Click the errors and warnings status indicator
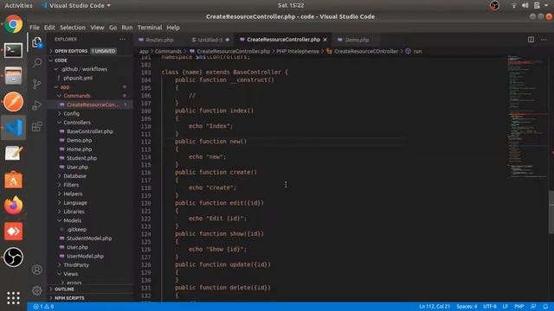Screen dimensions: 554x311 point(43,307)
